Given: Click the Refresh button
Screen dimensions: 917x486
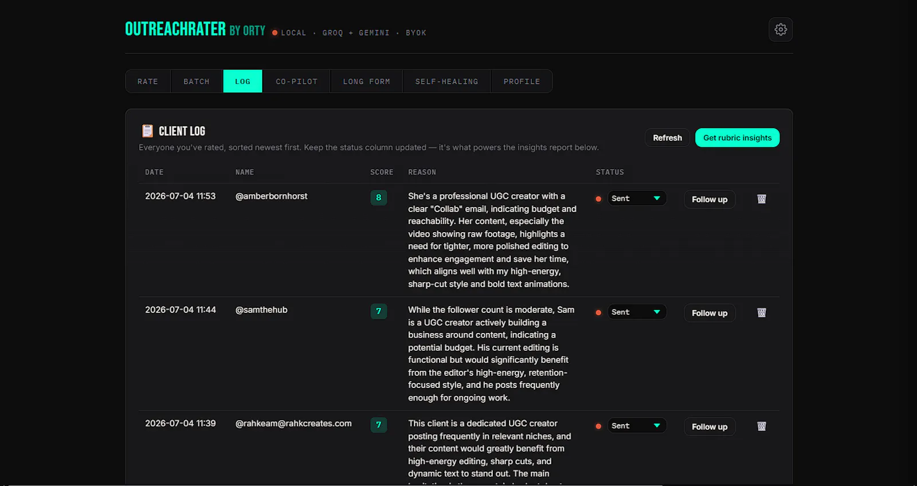Looking at the screenshot, I should tap(668, 138).
